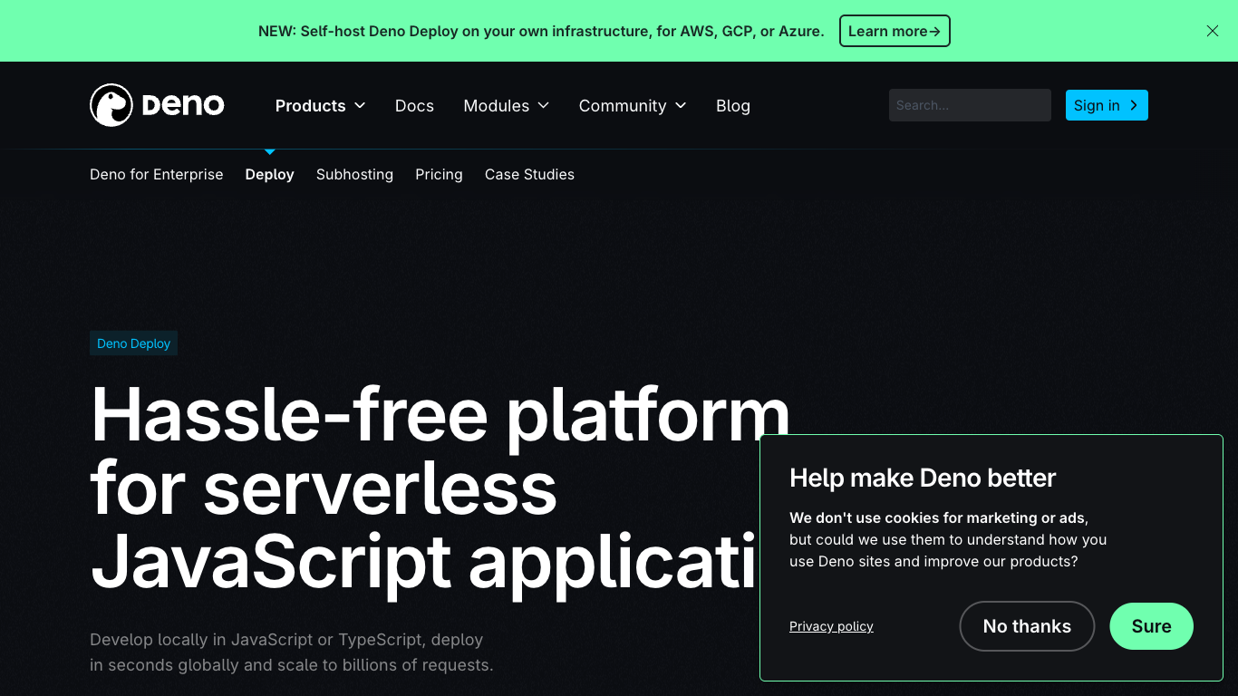This screenshot has height=696, width=1238.
Task: Click the Sign in button
Action: pos(1107,105)
